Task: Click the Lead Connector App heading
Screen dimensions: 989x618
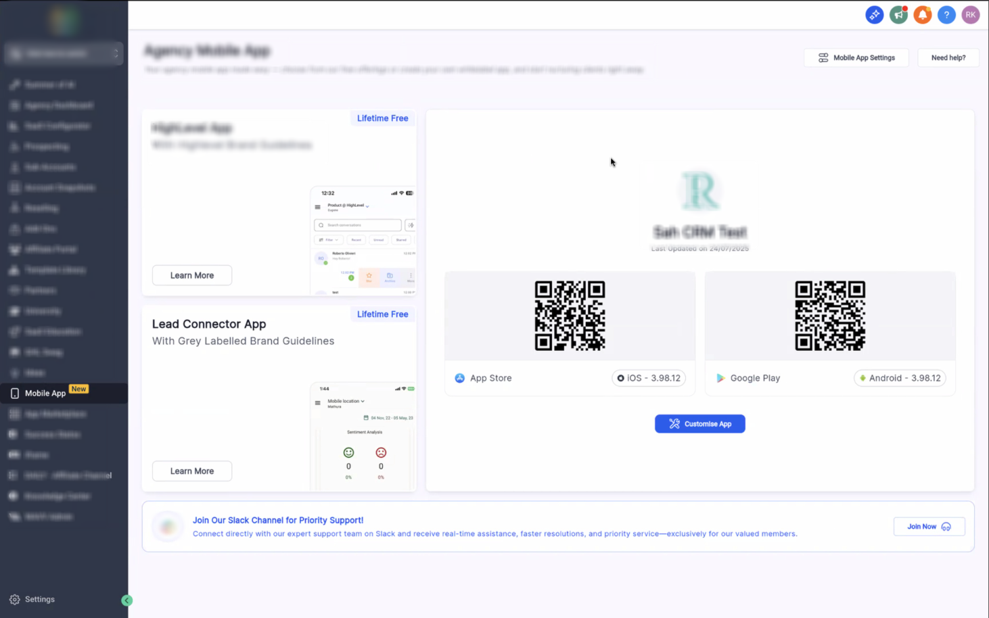Action: (x=209, y=324)
